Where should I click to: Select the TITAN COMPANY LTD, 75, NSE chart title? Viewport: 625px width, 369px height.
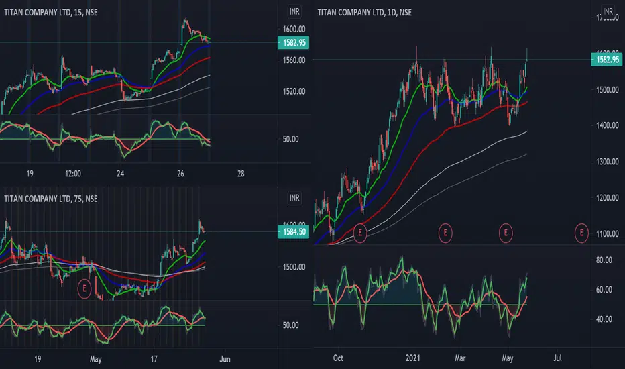pos(50,199)
